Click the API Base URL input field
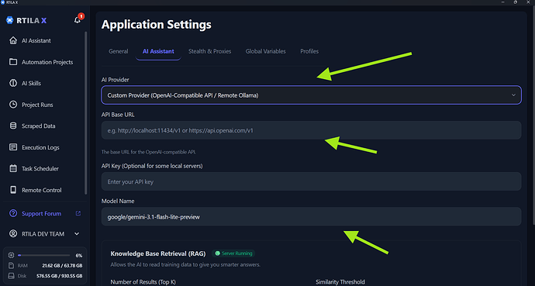This screenshot has height=286, width=535. click(311, 130)
